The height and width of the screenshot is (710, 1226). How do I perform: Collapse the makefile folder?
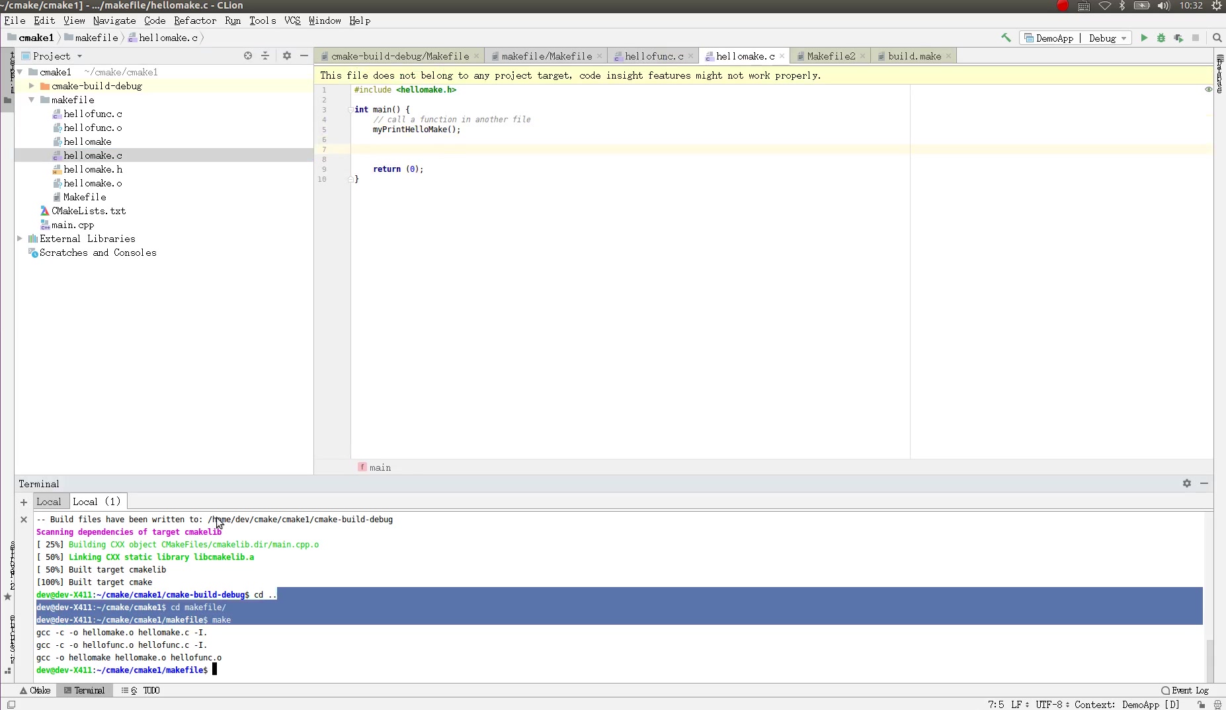tap(31, 100)
